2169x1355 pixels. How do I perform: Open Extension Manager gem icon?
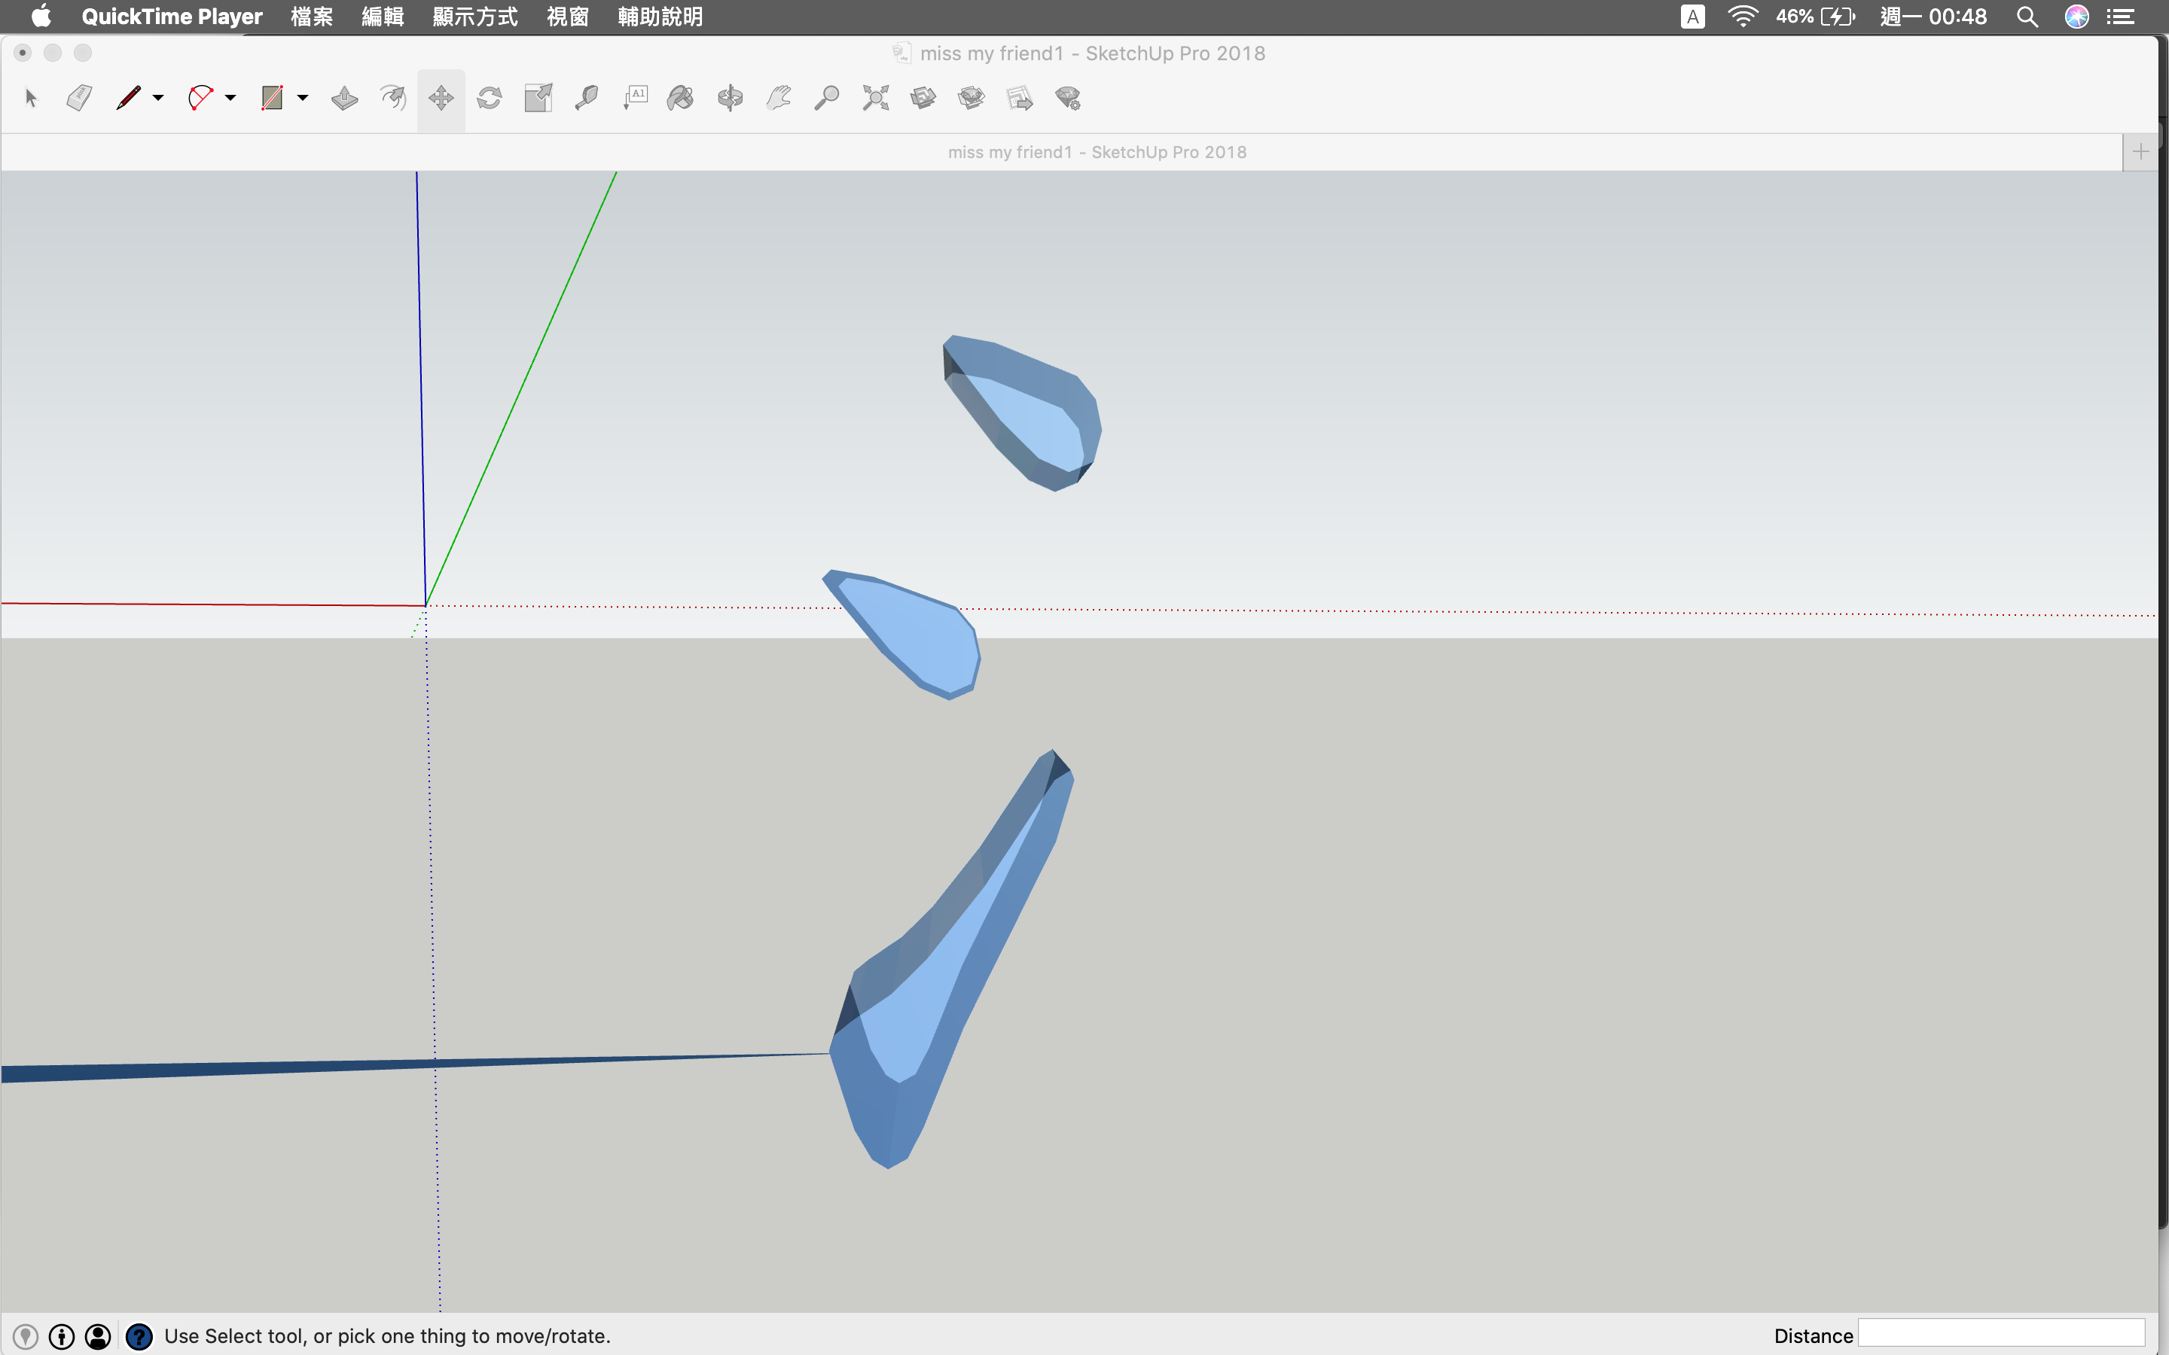coord(1069,98)
